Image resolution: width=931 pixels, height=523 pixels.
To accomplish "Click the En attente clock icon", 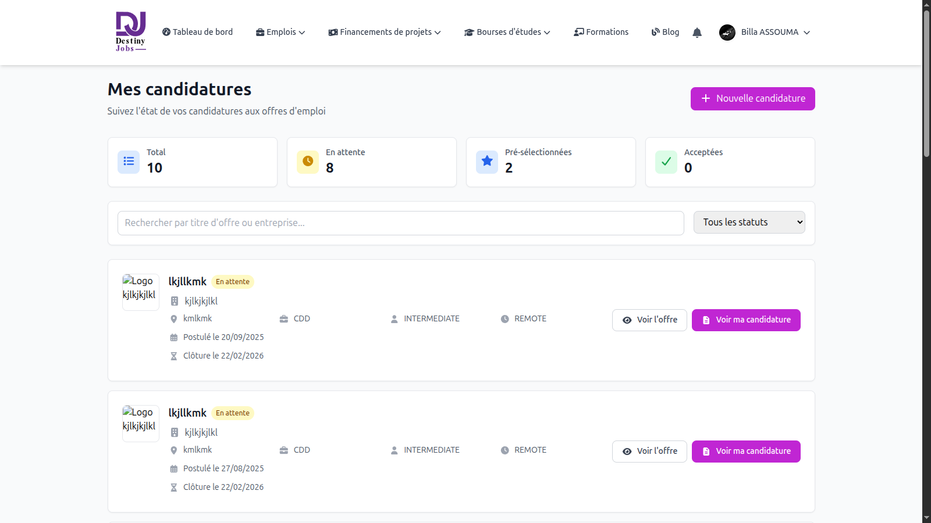I will click(x=308, y=162).
